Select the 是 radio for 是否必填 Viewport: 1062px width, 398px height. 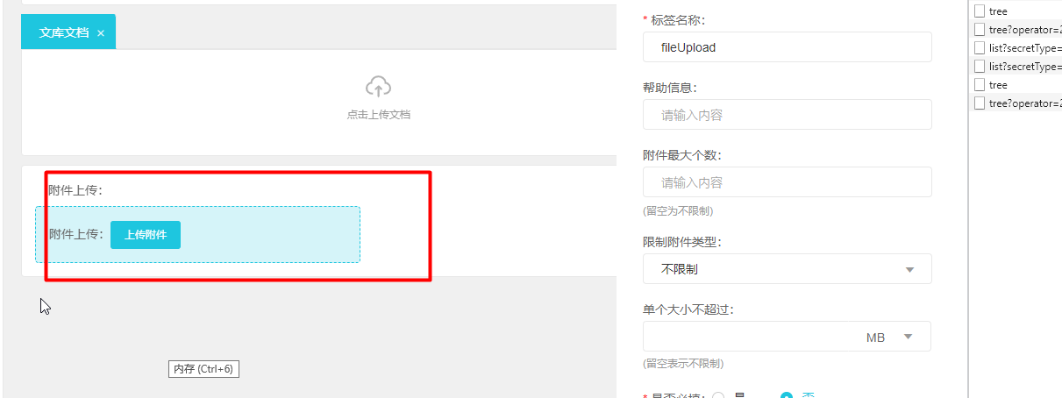click(x=718, y=395)
